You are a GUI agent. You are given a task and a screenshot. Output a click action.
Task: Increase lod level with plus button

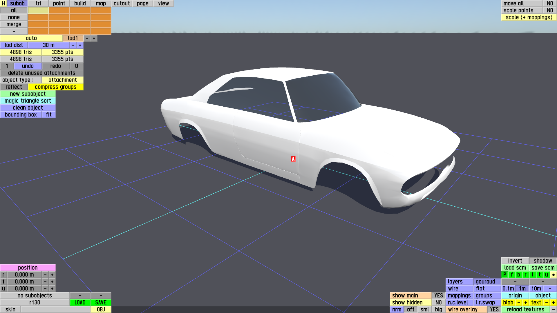(94, 38)
